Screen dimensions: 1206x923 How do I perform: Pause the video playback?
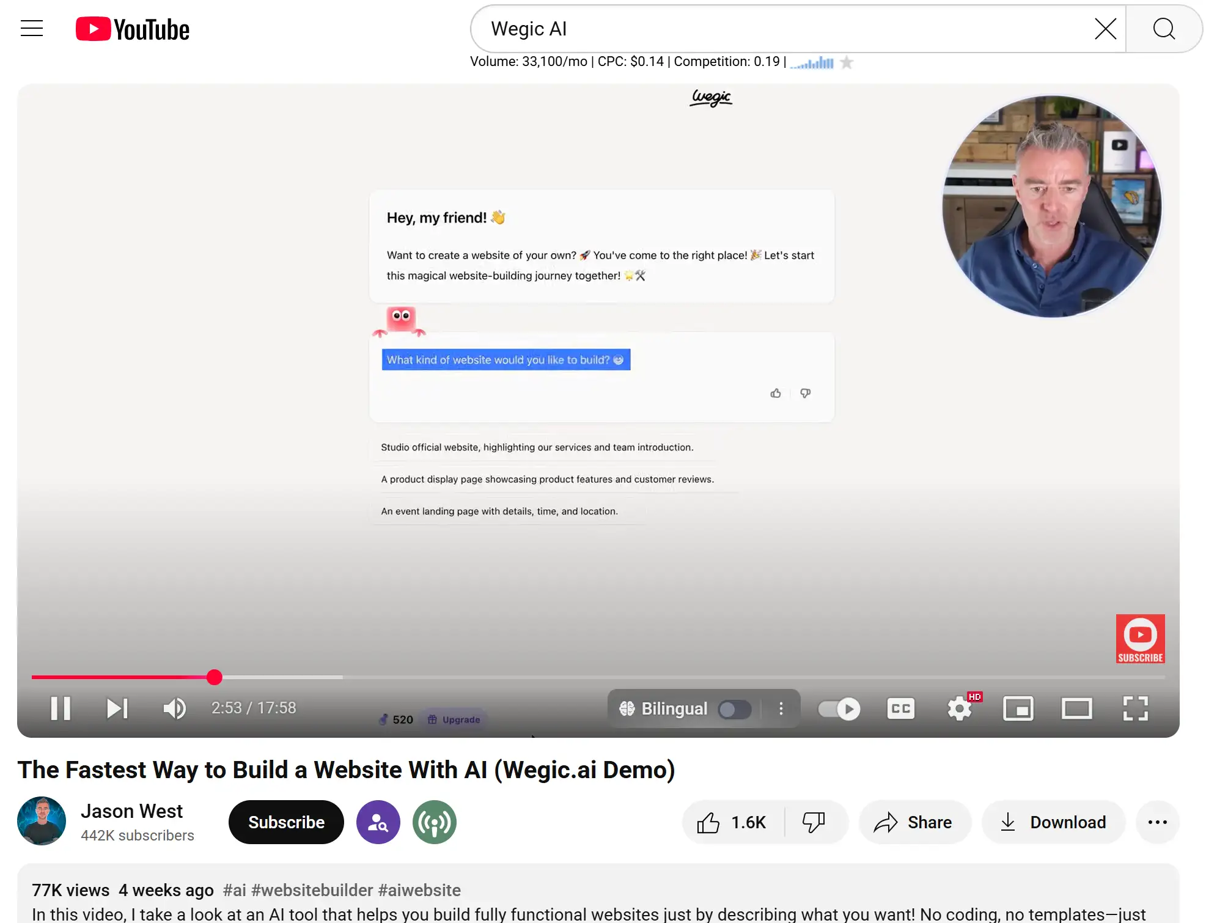[61, 708]
